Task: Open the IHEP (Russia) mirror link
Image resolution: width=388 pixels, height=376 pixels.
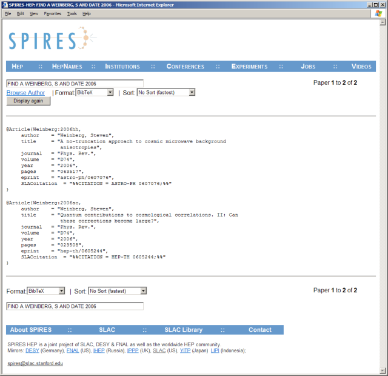Action: click(99, 351)
